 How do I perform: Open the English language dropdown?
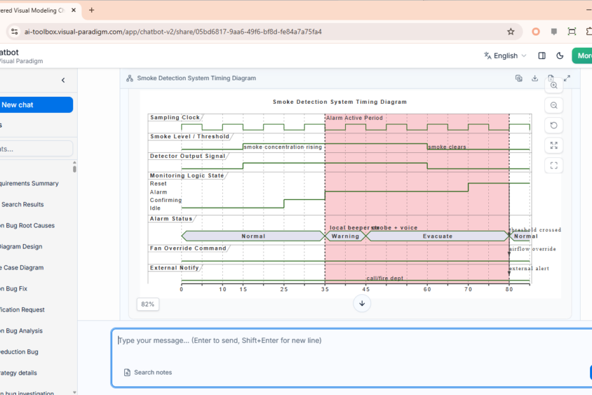click(x=505, y=55)
